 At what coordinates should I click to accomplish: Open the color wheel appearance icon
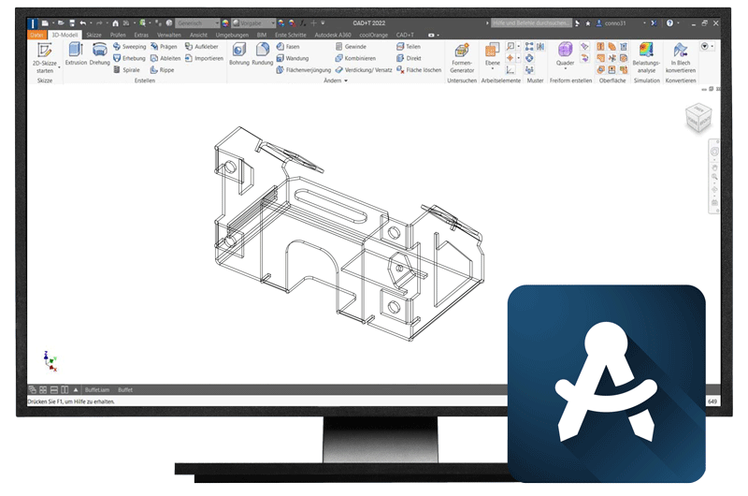pyautogui.click(x=225, y=22)
